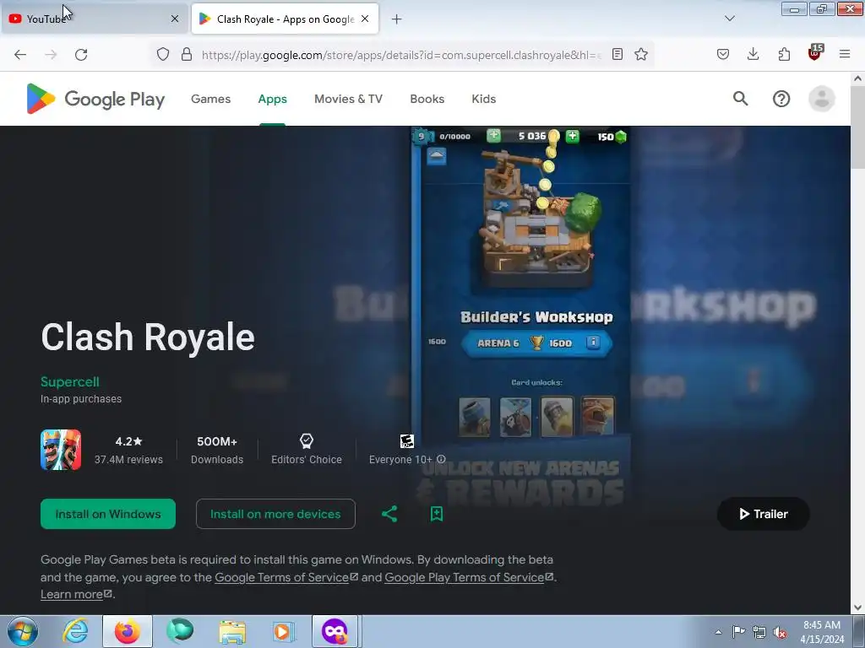Open the Kids section
This screenshot has width=865, height=648.
(484, 99)
